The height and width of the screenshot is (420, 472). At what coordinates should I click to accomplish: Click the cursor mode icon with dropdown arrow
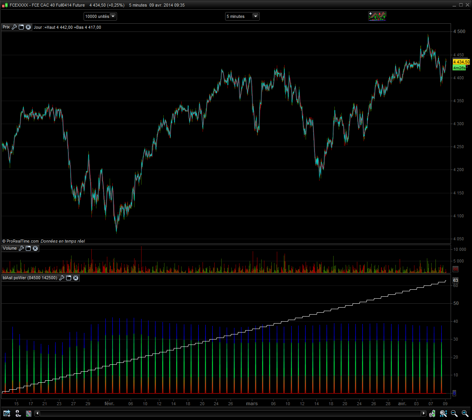pos(17,413)
